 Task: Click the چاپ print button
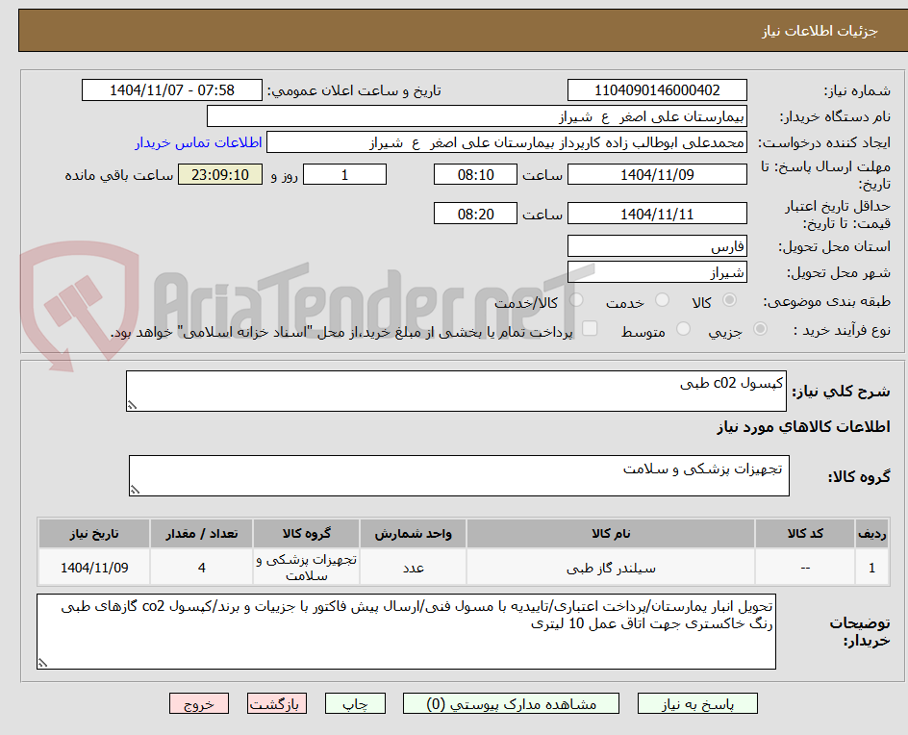(355, 703)
